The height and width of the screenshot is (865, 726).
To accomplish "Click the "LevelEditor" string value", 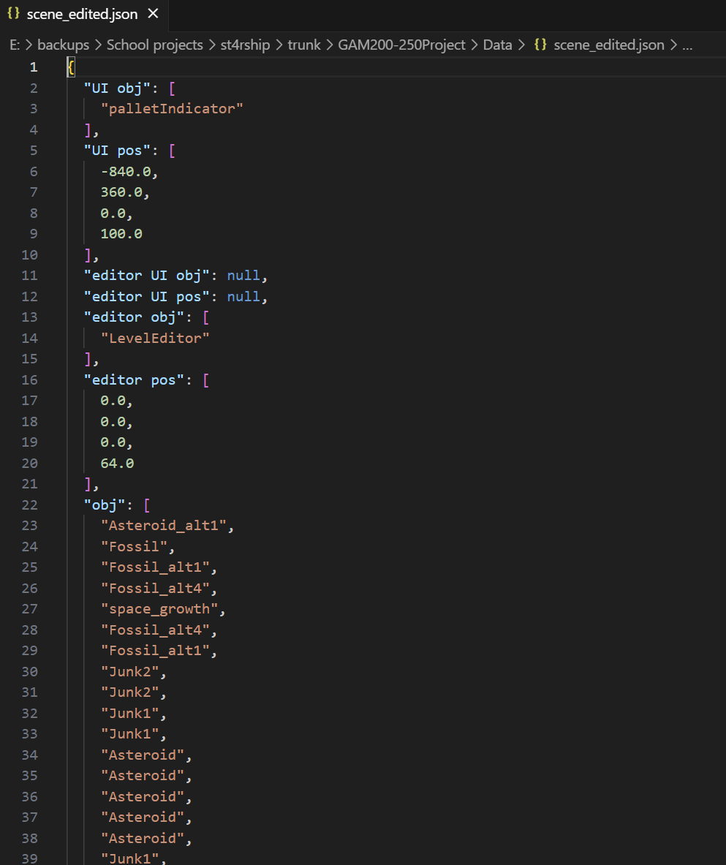I will 155,338.
